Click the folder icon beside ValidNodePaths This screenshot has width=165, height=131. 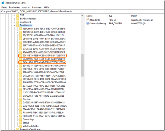coord(21,126)
